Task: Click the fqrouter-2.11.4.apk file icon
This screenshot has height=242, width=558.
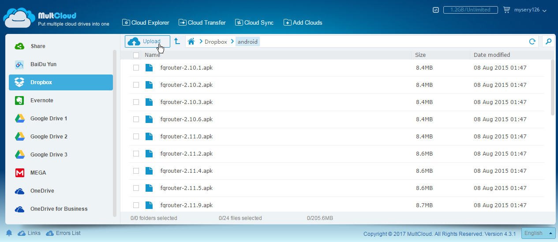Action: pyautogui.click(x=149, y=171)
